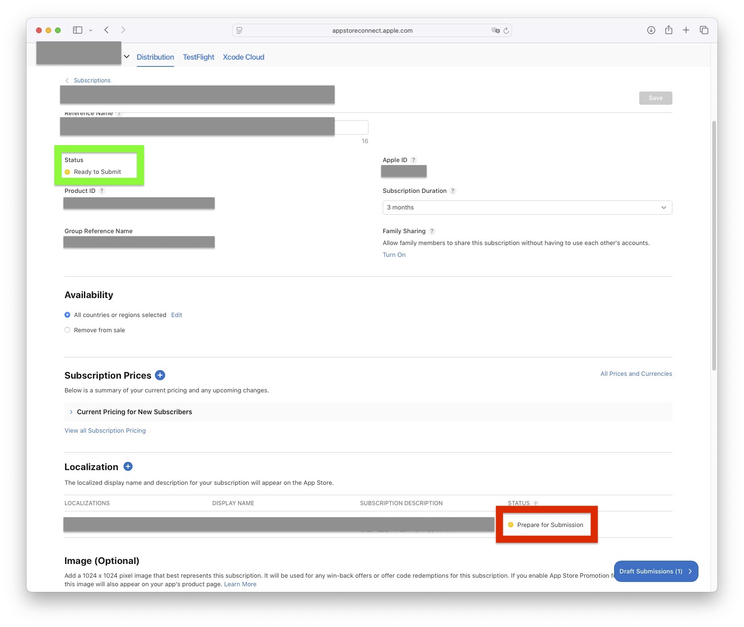Select the Remove from sale option
Image resolution: width=744 pixels, height=627 pixels.
point(67,330)
